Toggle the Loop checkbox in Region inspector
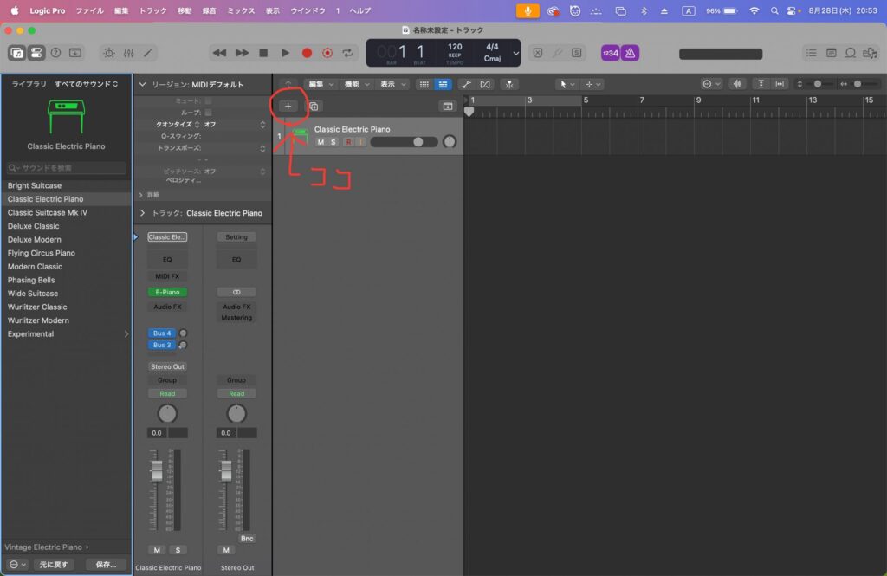 click(208, 113)
